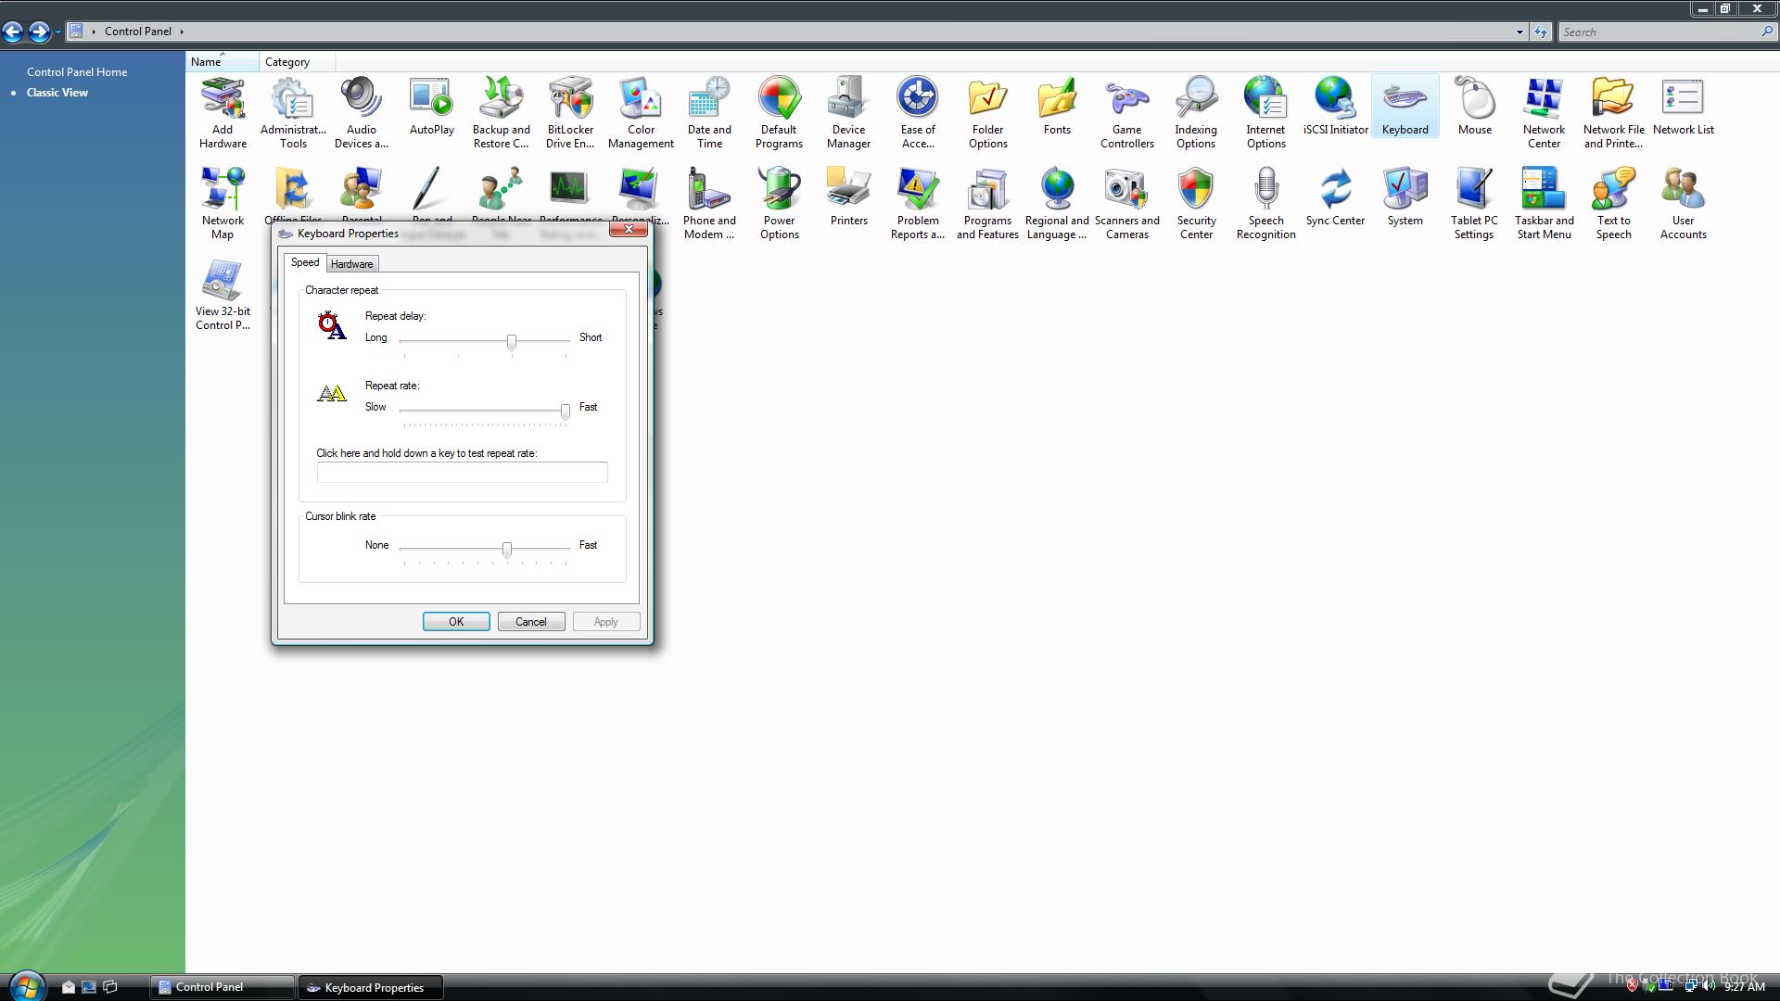
Task: Expand the address bar history dropdown arrow
Action: click(1519, 32)
